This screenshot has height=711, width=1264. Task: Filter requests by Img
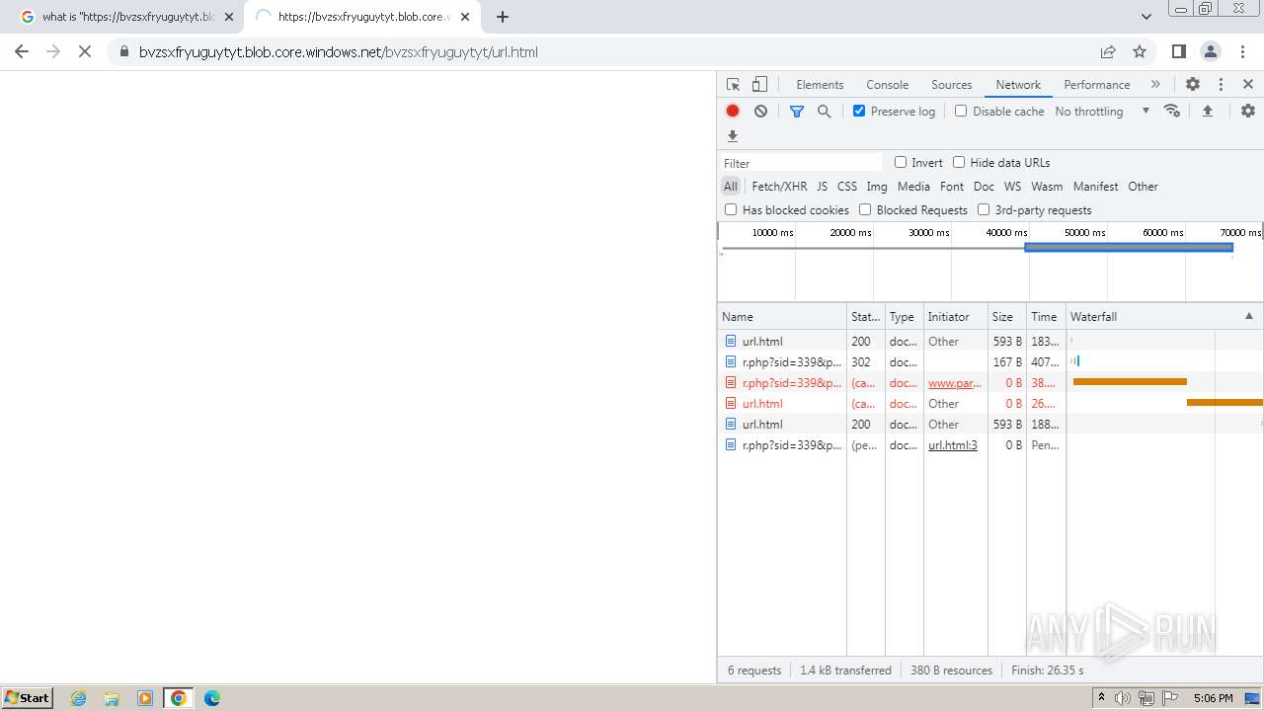point(877,187)
